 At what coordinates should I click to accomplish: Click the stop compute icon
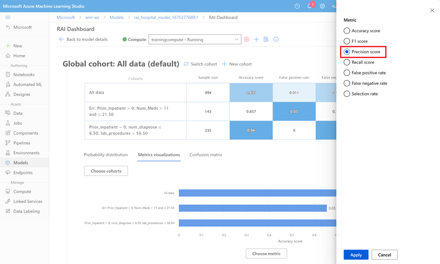[x=246, y=39]
